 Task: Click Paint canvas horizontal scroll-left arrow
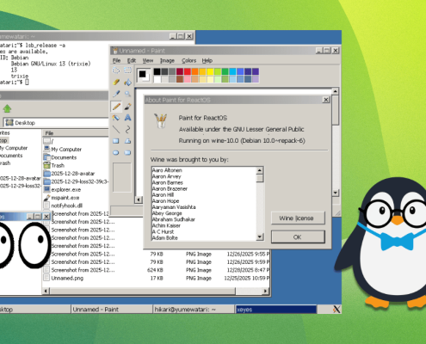pos(139,200)
